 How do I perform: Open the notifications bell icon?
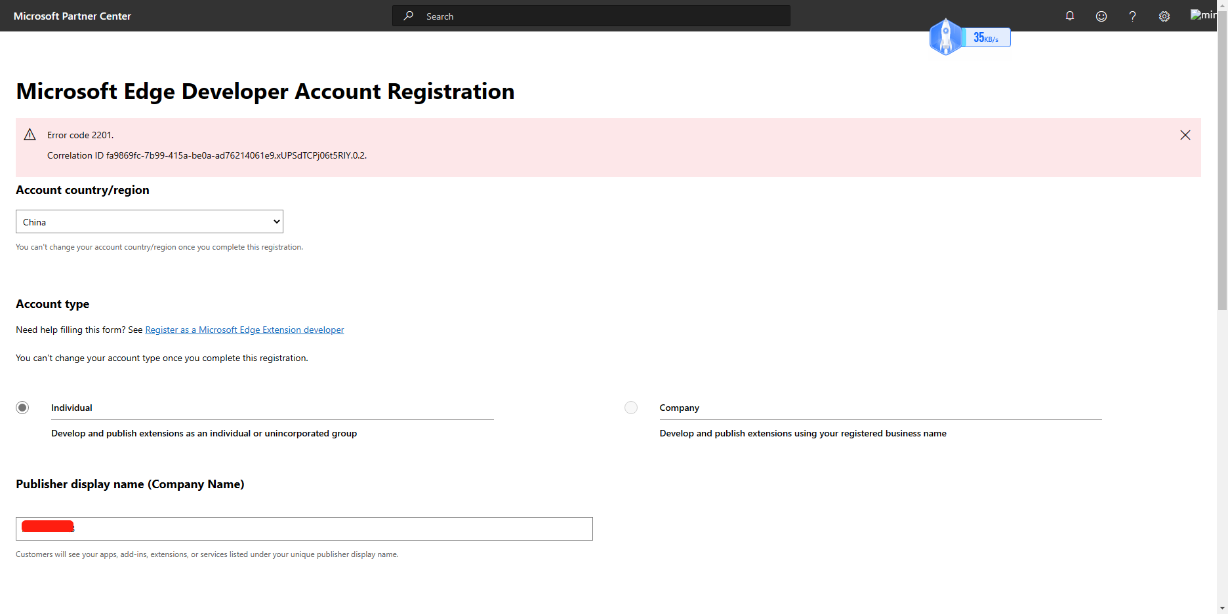[x=1070, y=16]
